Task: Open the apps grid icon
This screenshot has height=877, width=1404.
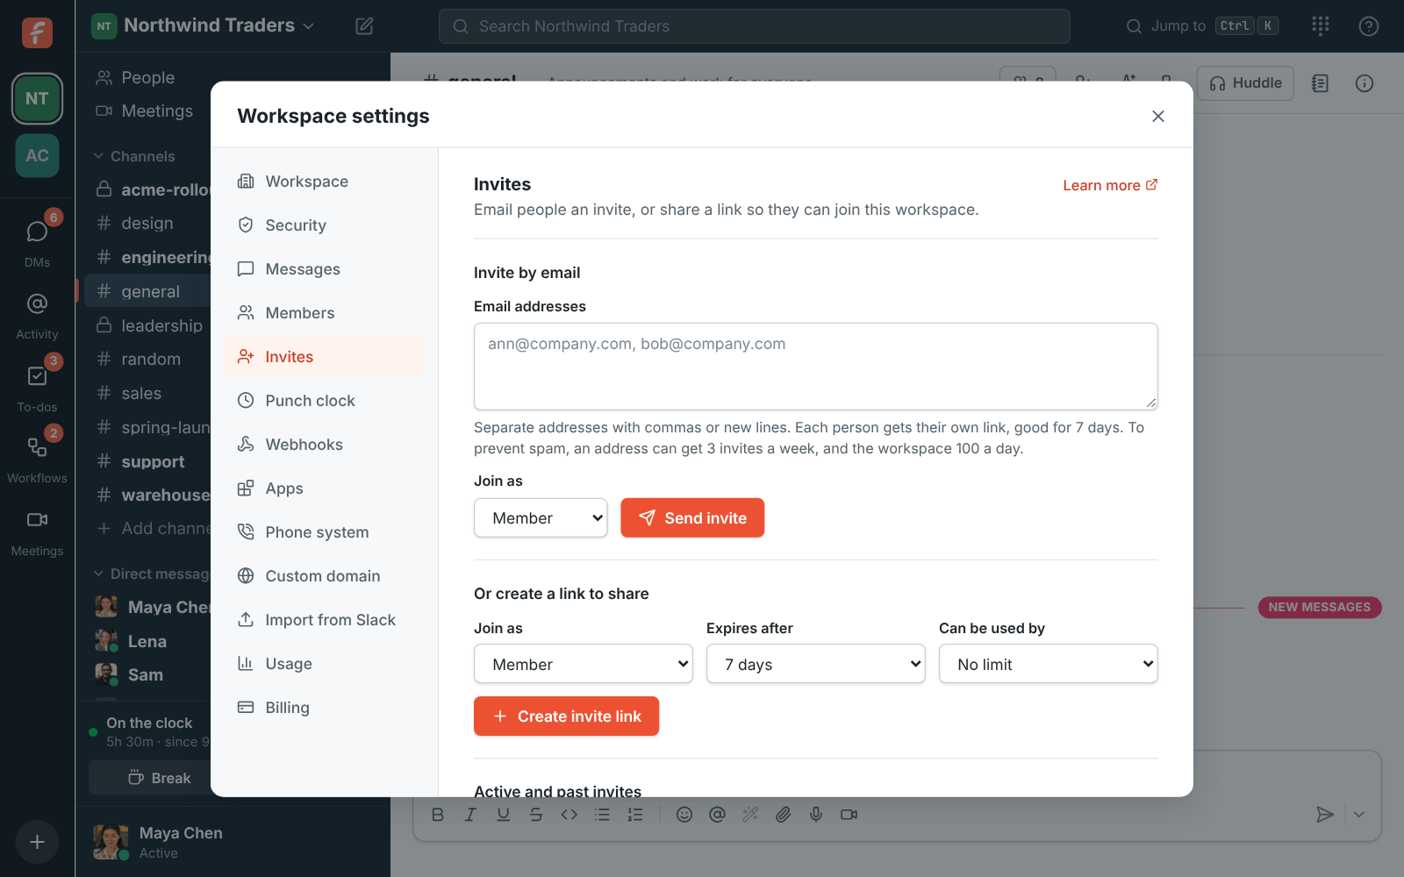Action: (1321, 26)
